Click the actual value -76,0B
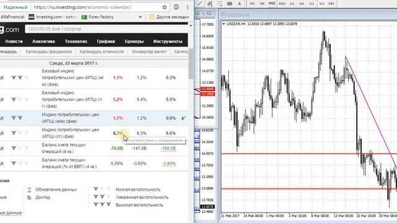The image size is (397, 223). pyautogui.click(x=117, y=149)
